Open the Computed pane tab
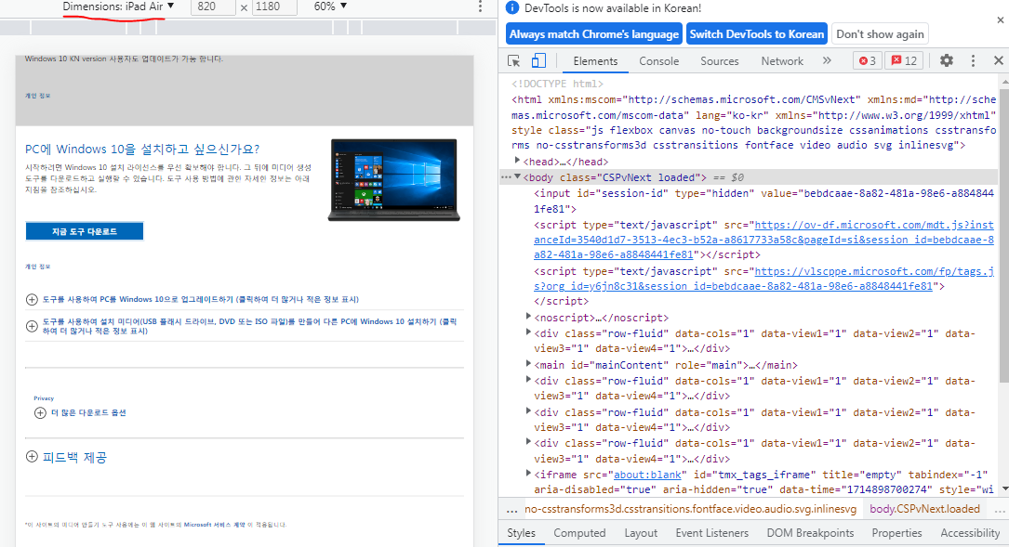 579,533
